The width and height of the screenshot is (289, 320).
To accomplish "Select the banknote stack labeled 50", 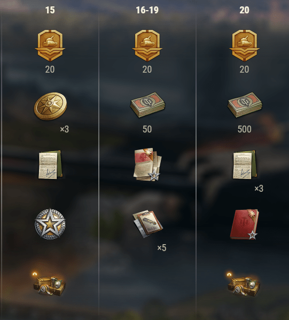I will [x=147, y=105].
